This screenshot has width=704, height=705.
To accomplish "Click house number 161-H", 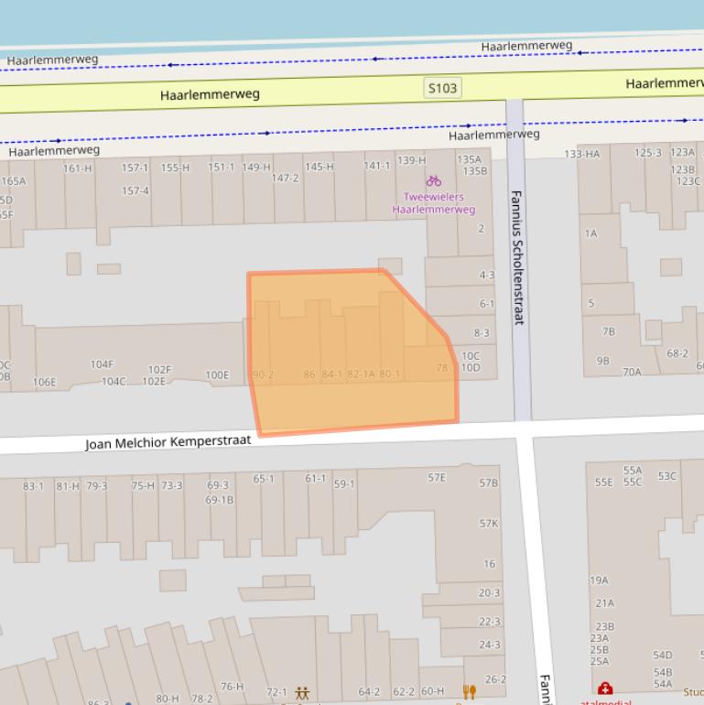I will point(77,168).
